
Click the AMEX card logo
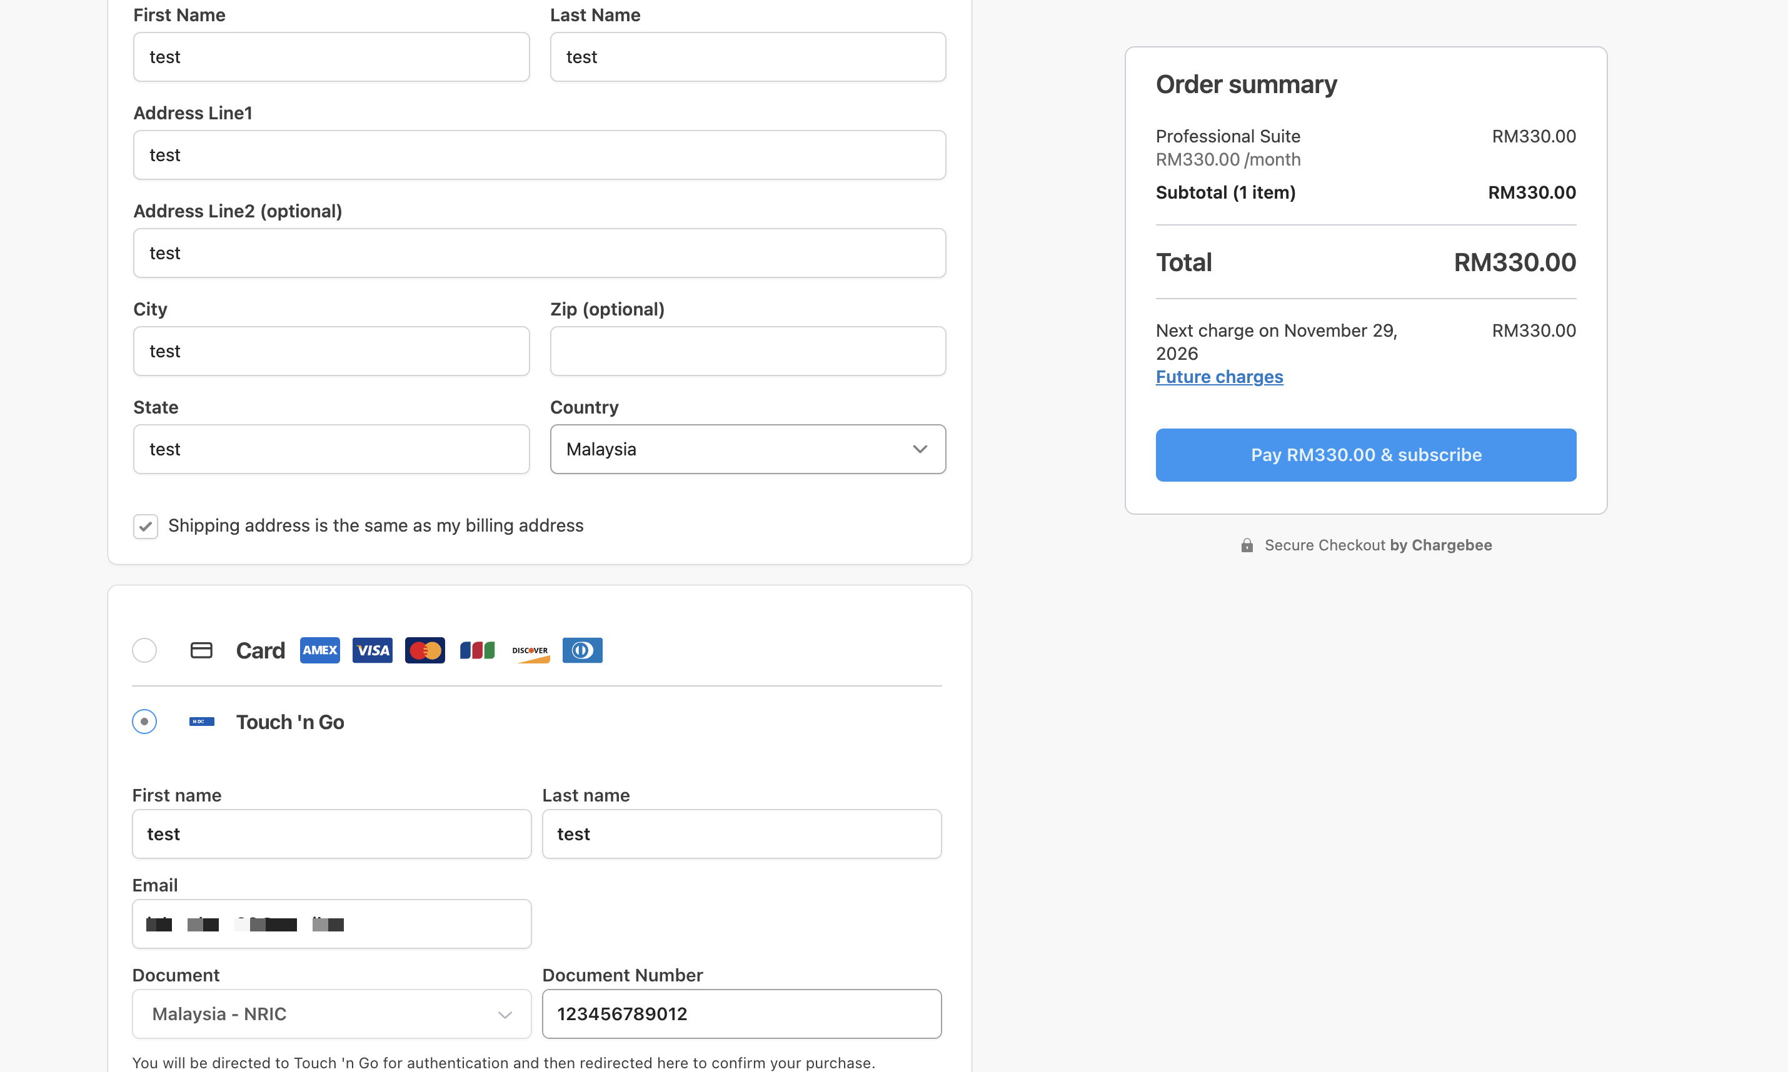click(319, 650)
